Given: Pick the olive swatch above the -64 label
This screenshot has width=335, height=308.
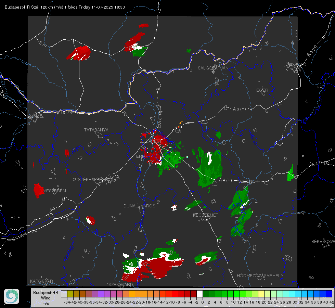Looking at the screenshot, I should click(70, 294).
